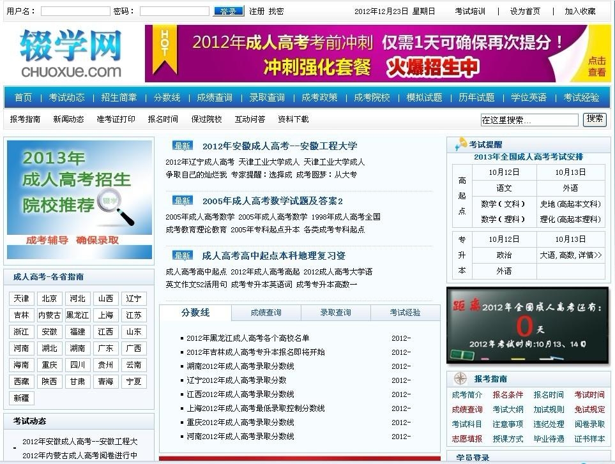Expand exam details via 详情>> link
The image size is (615, 464).
coord(589,255)
